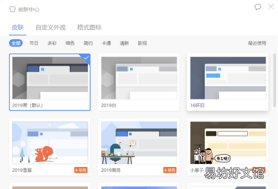This screenshot has height=189, width=278.
Task: Click the skin center shirt icon
Action: (12, 9)
